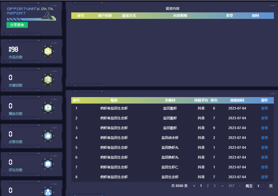
Task: Click the 播放总数 card label
Action: 15,114
